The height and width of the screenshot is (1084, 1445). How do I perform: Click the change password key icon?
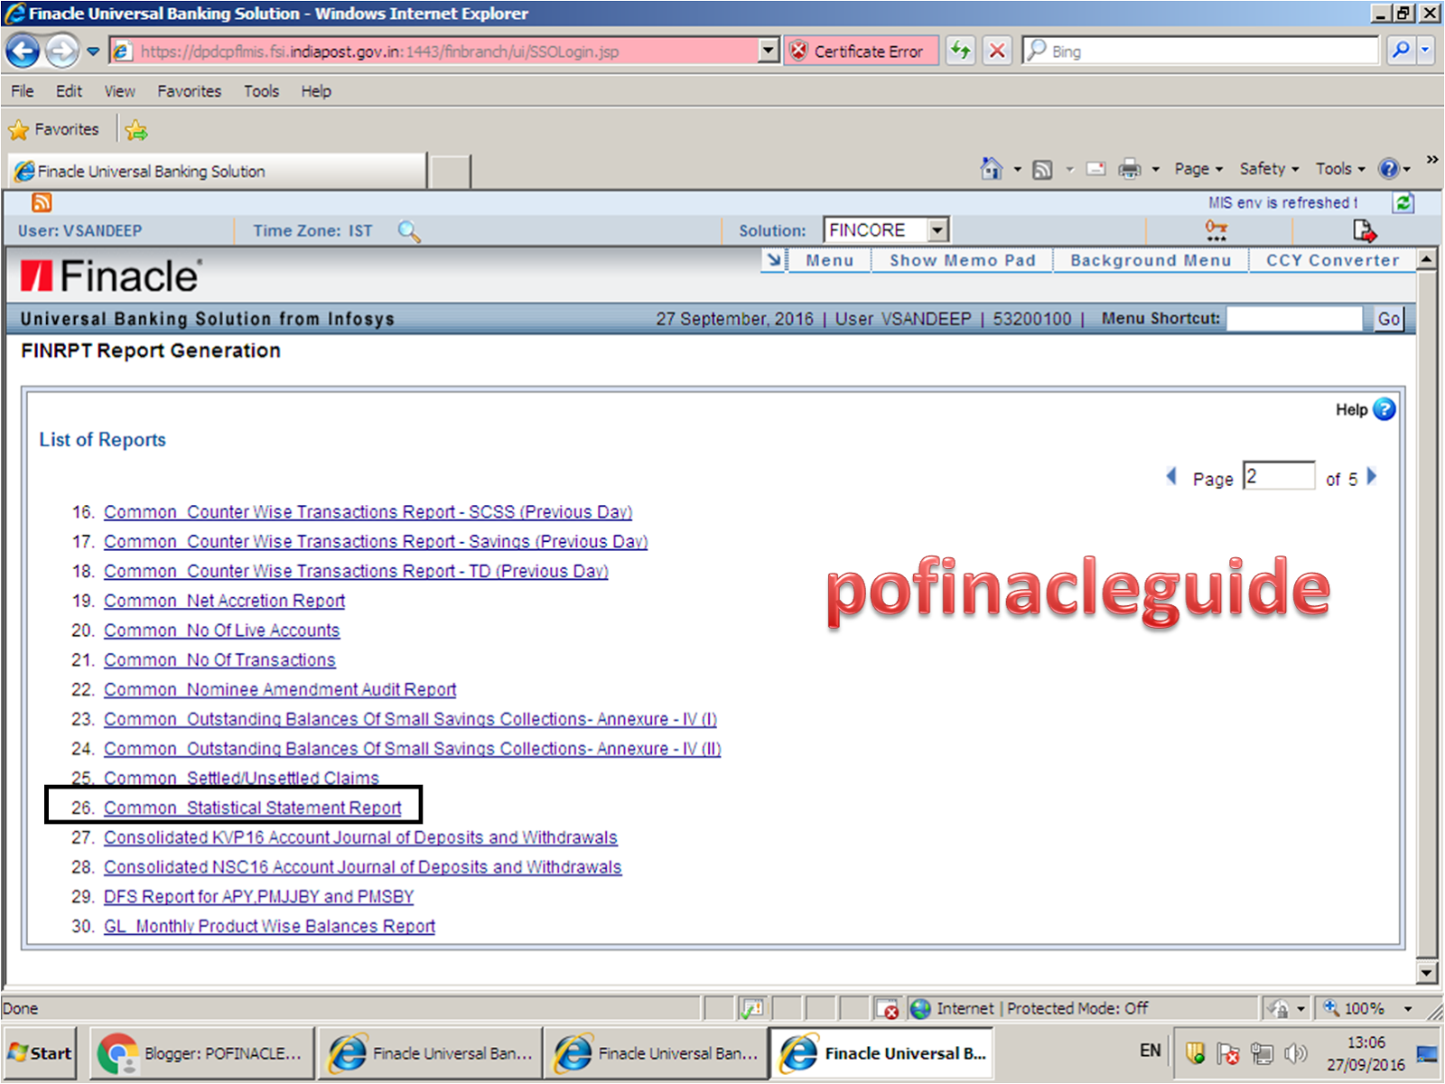pos(1217,230)
